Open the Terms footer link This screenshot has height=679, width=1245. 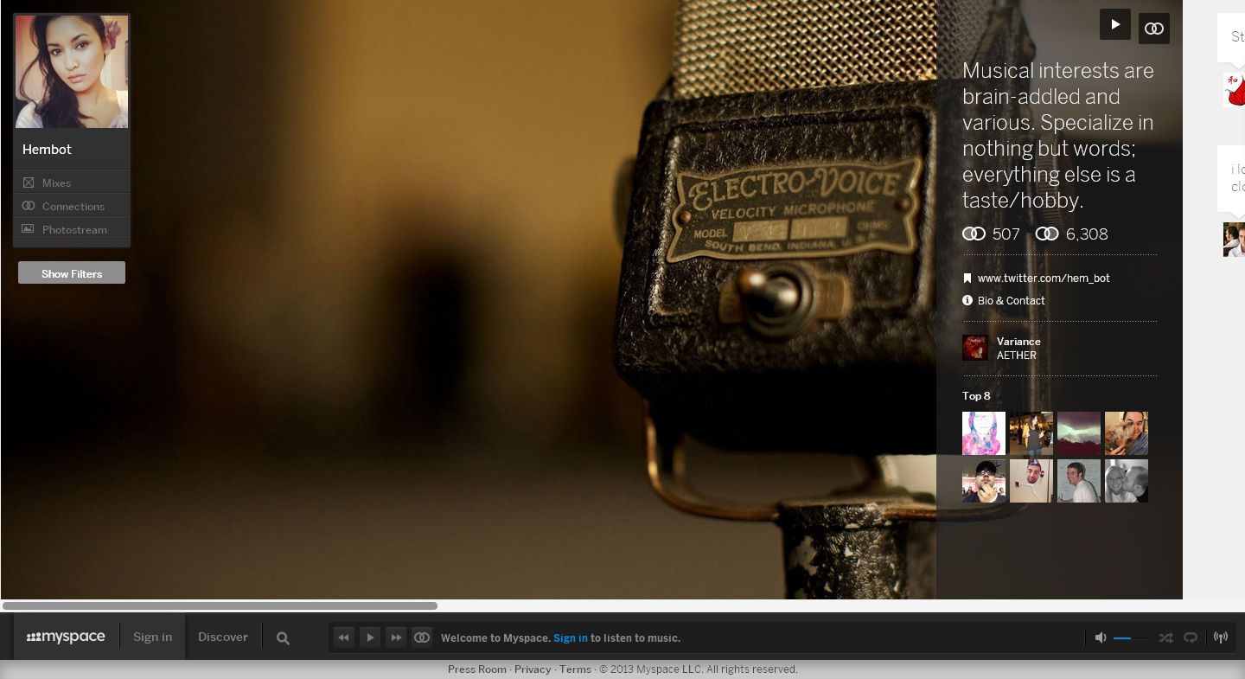[x=575, y=669]
